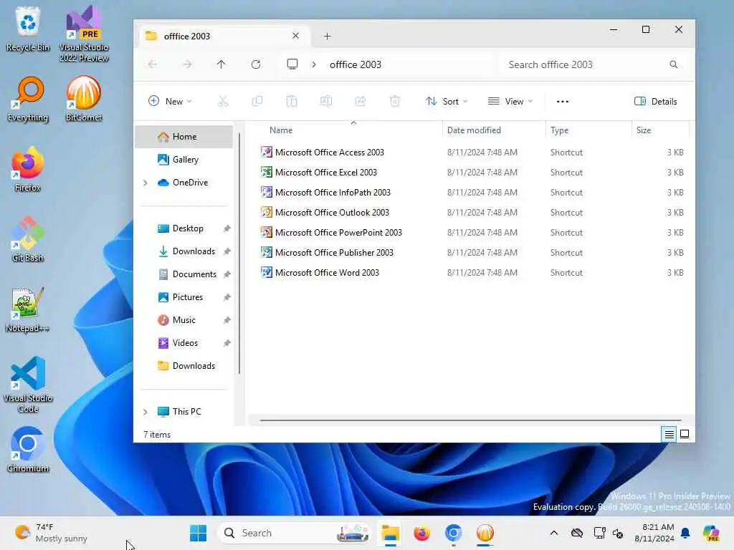The image size is (734, 550).
Task: Select Microsoft Office Excel 2003 shortcut
Action: click(326, 173)
